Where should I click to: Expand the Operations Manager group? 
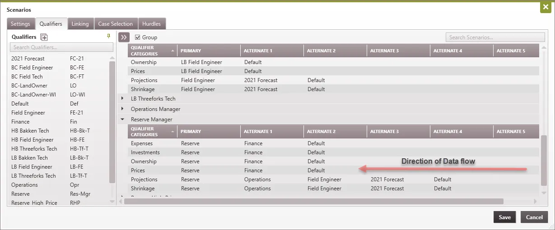point(122,109)
